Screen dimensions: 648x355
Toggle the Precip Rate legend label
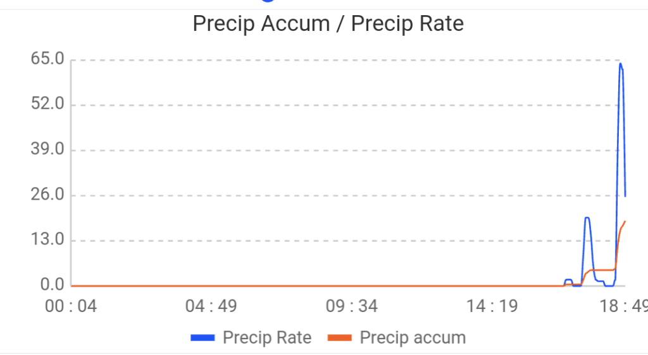(x=266, y=338)
